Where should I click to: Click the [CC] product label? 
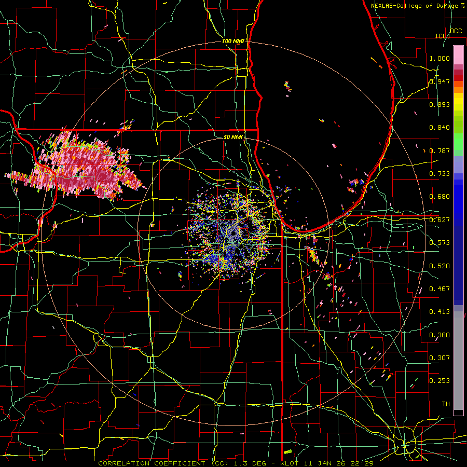tap(443, 36)
